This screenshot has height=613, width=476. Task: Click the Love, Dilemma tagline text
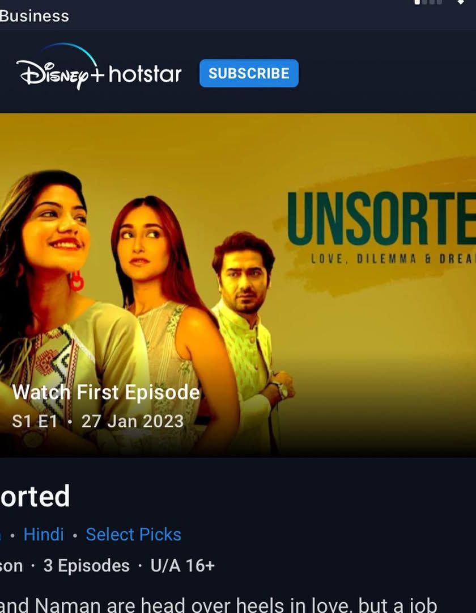[x=393, y=259]
